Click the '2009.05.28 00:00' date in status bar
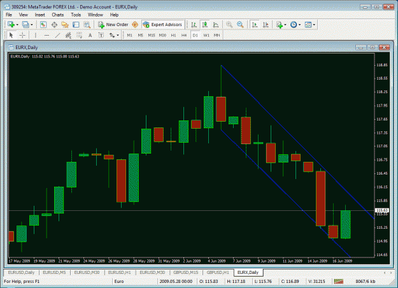The image size is (398, 288). 176,281
